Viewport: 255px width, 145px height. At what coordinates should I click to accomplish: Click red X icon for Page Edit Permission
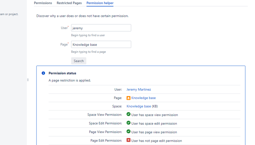pos(128,140)
